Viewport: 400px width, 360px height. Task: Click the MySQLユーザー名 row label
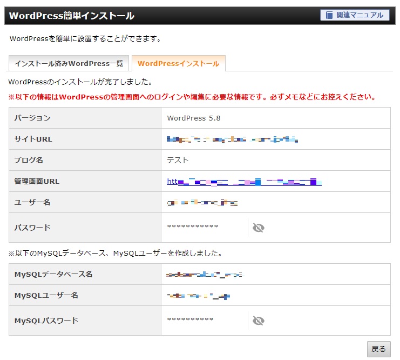46,295
